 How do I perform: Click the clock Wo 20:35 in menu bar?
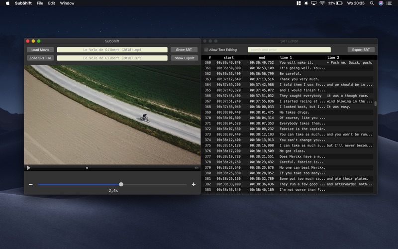[x=356, y=3]
